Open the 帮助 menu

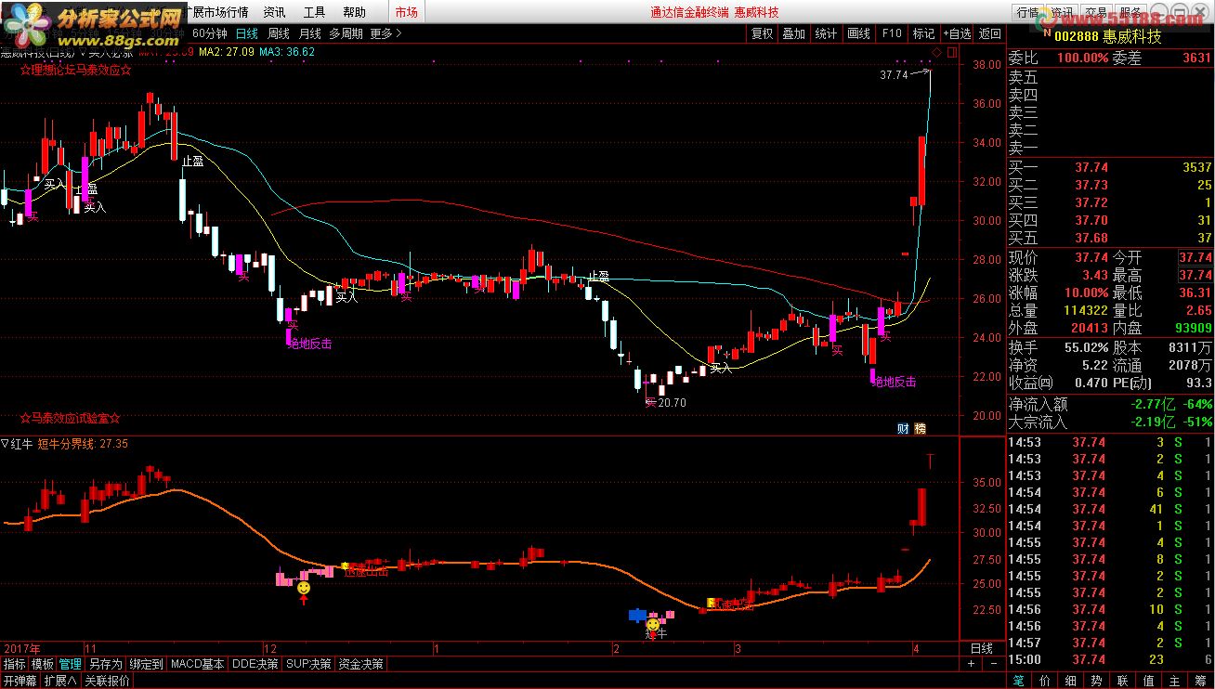[354, 12]
